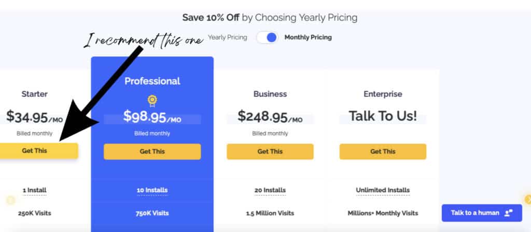The height and width of the screenshot is (232, 531).
Task: Select the Monthly Pricing label
Action: coord(308,37)
